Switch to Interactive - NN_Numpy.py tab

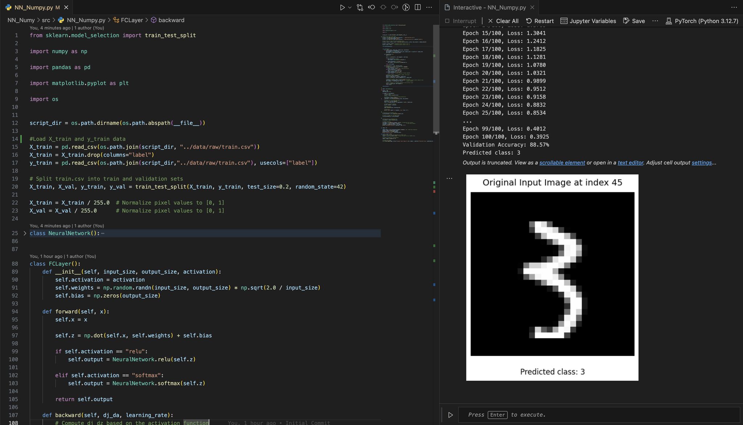tap(489, 7)
